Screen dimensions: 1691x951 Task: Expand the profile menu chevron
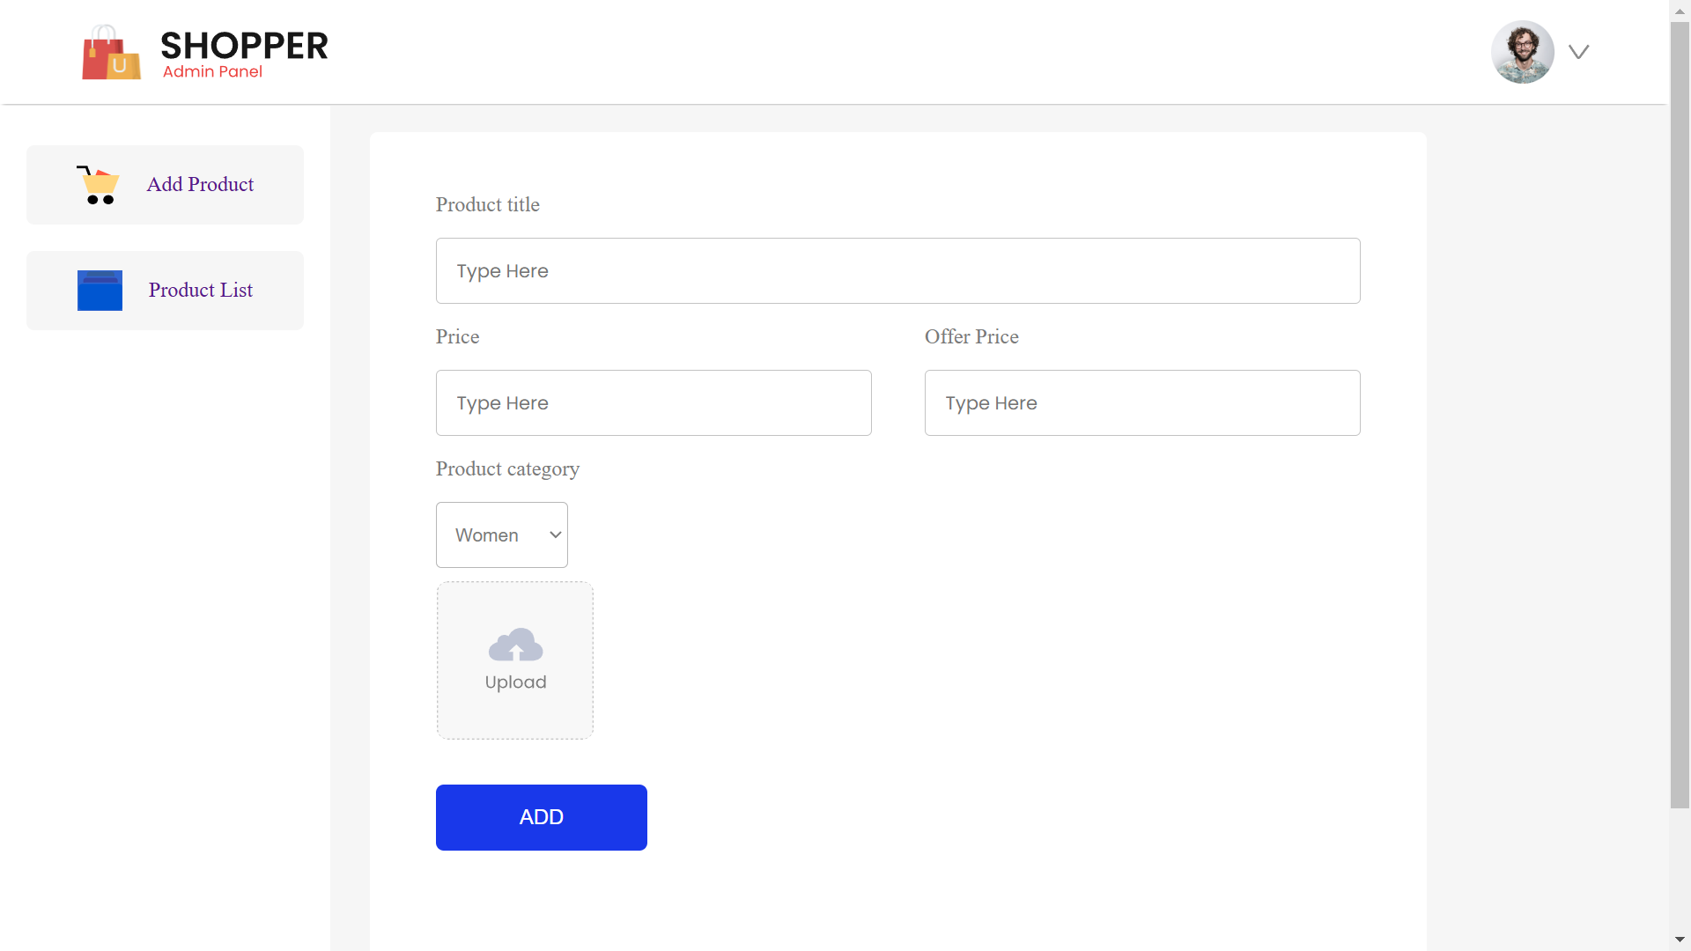pos(1578,52)
